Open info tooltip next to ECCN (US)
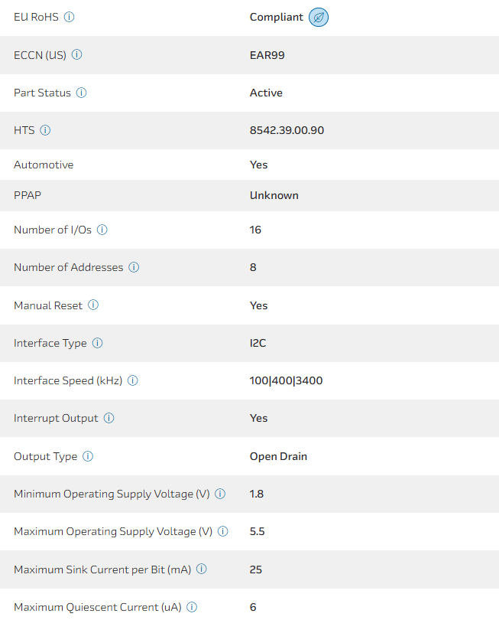 77,55
